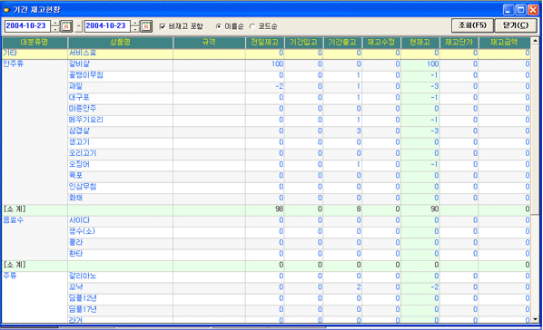Decrease the start date with its down arrow
This screenshot has width=543, height=330.
tap(55, 29)
